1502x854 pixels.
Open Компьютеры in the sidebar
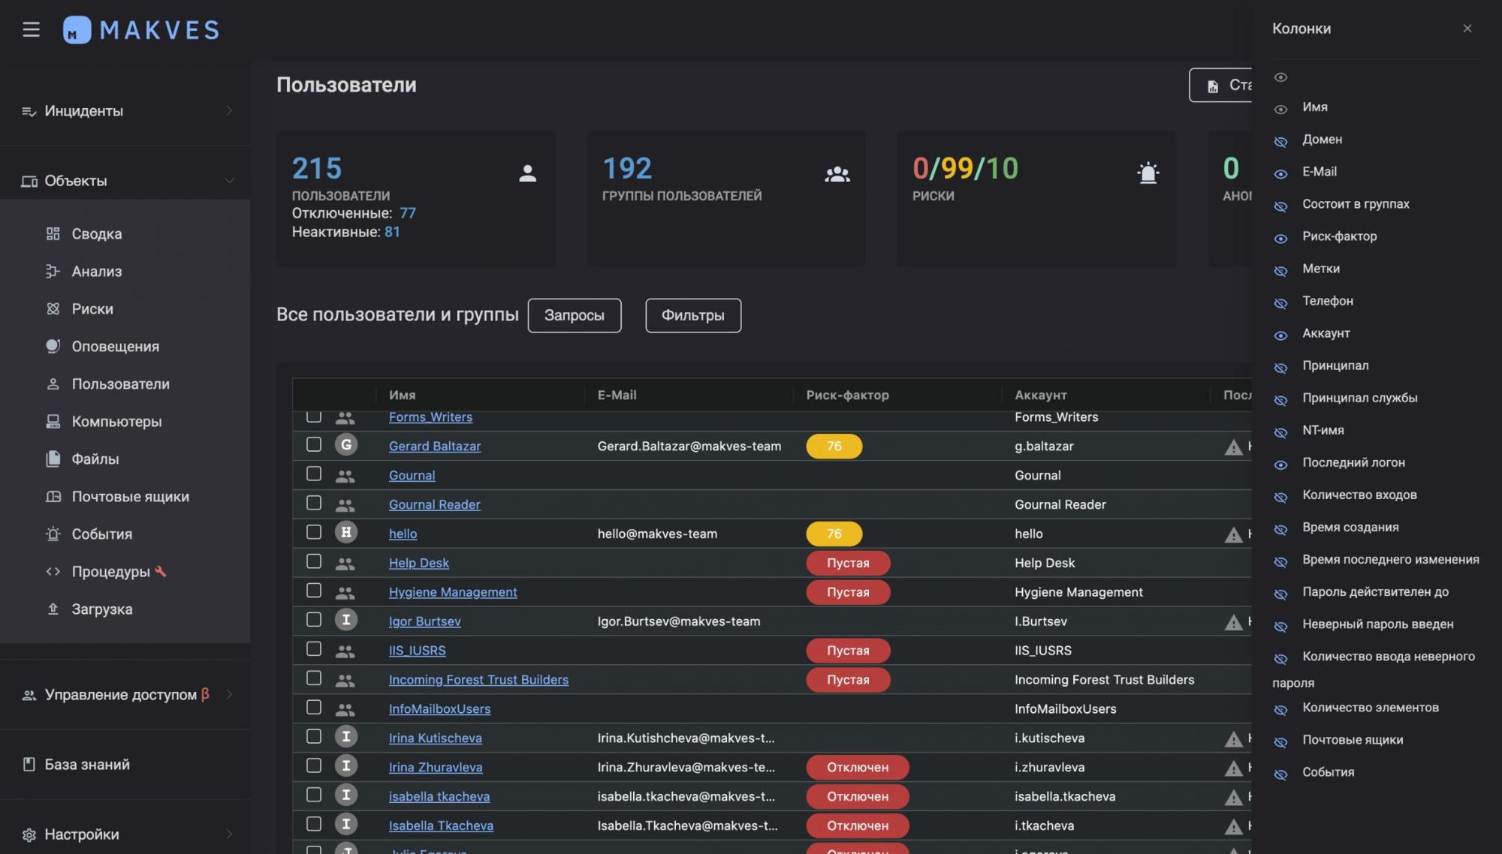pos(116,422)
